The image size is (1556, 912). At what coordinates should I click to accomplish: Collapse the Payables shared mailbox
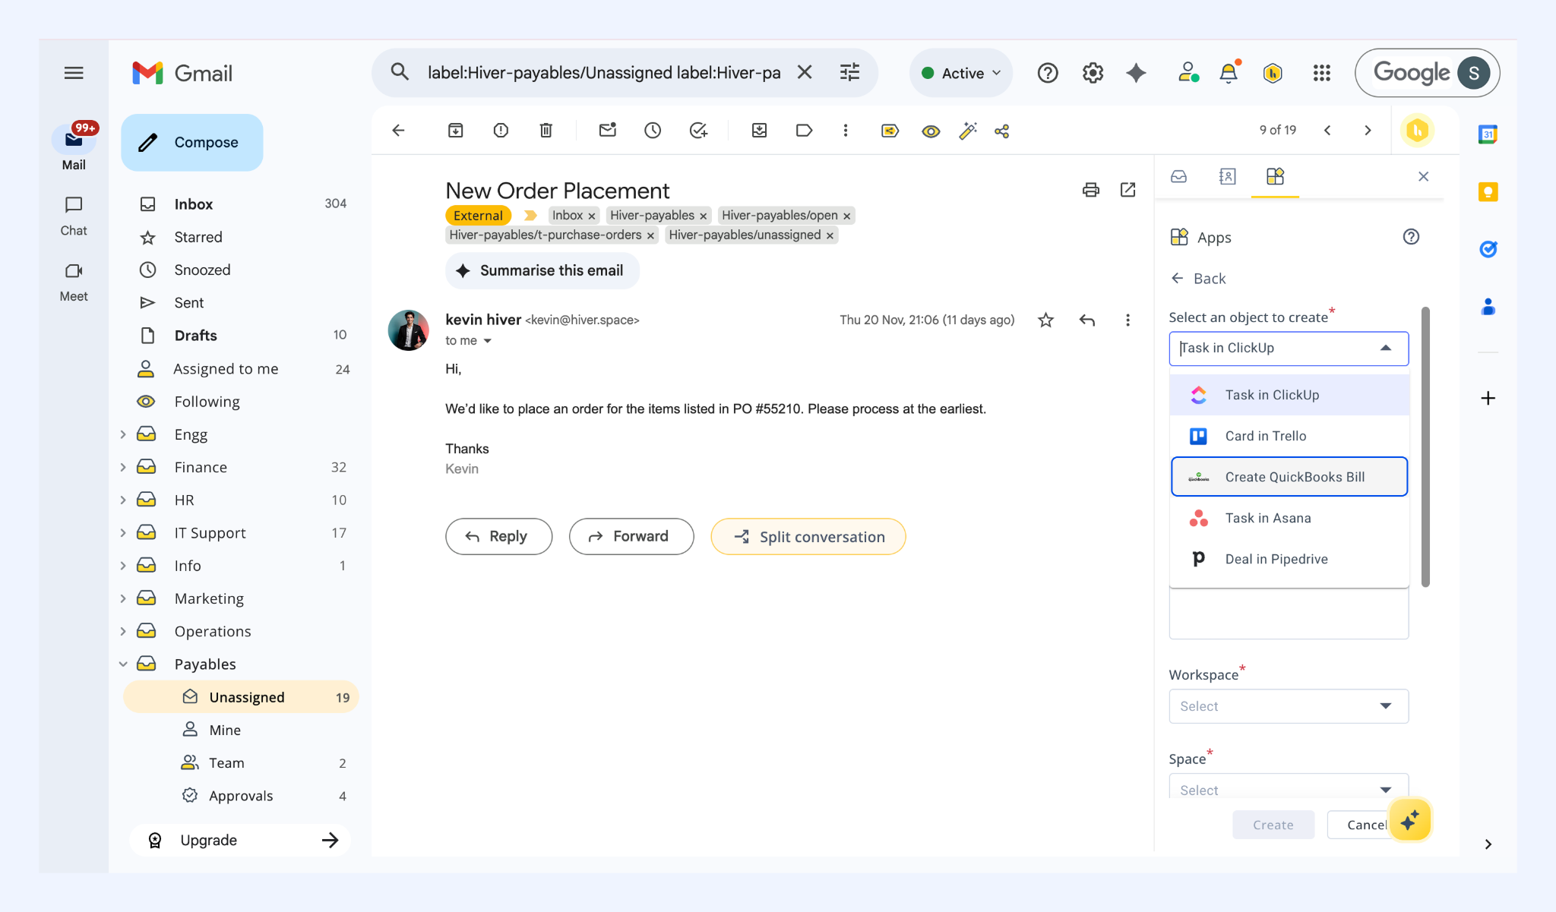tap(123, 664)
